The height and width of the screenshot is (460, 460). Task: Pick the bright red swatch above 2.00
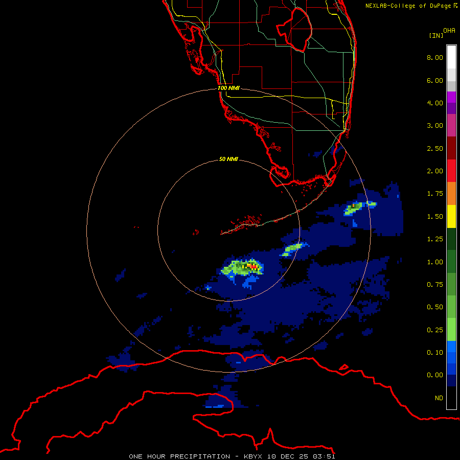pyautogui.click(x=451, y=170)
